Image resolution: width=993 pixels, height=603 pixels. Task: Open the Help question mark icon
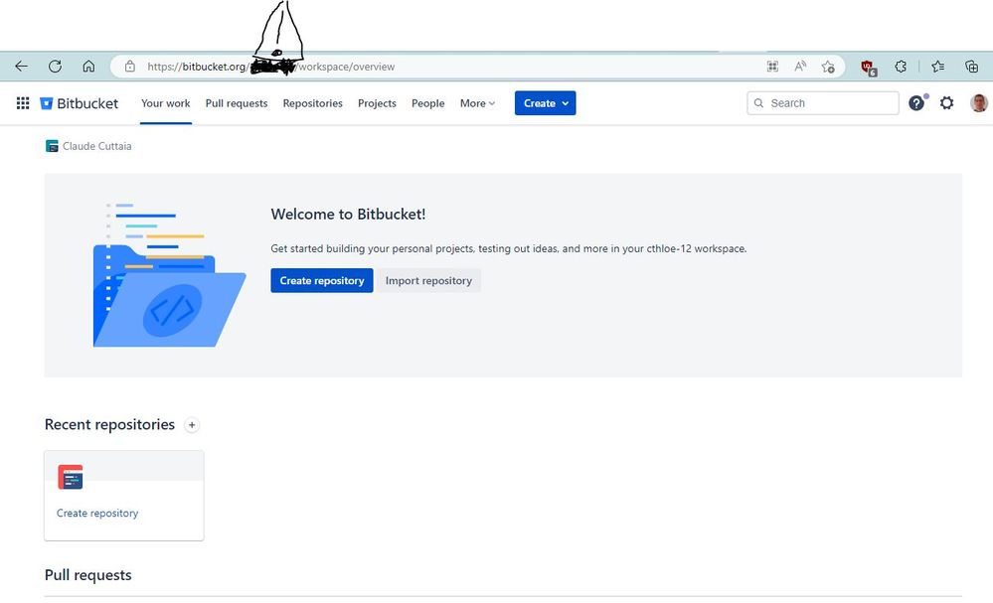[916, 103]
